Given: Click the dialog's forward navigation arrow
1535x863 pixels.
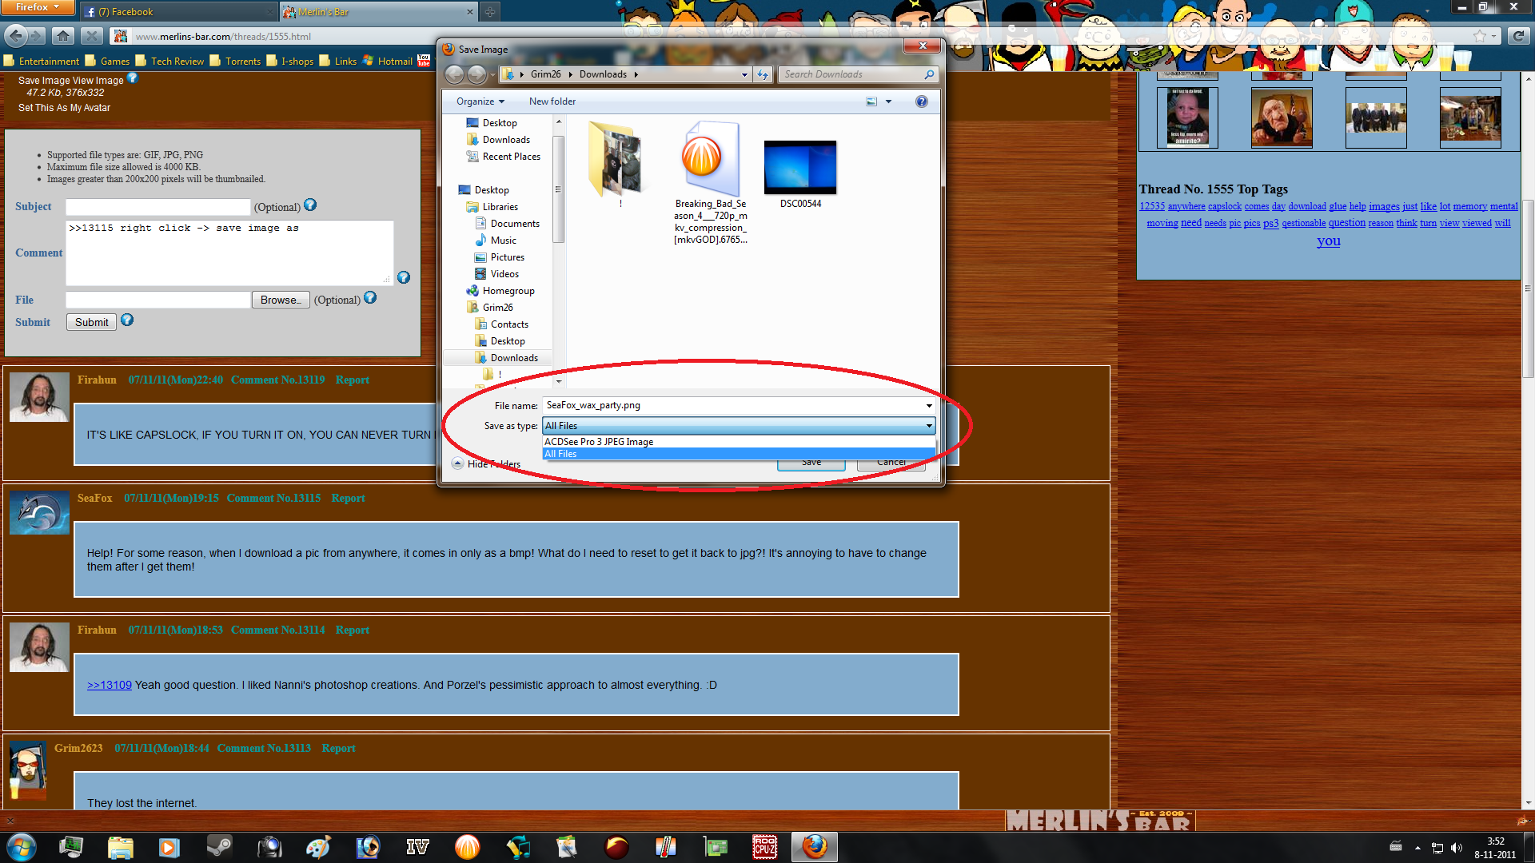Looking at the screenshot, I should tap(476, 74).
